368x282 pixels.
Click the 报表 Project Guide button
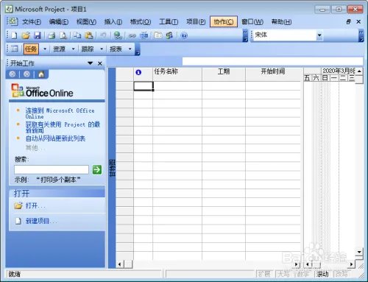tap(116, 49)
